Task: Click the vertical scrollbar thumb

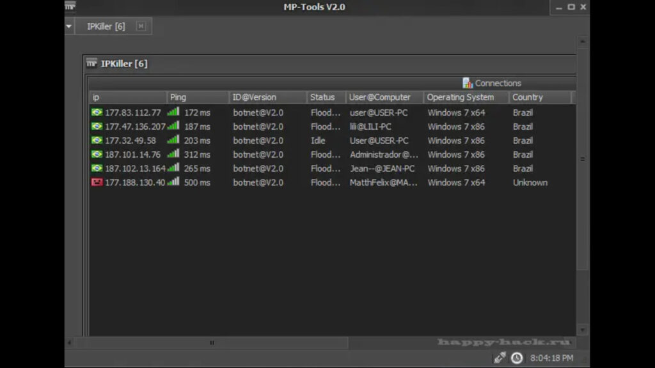Action: click(582, 159)
